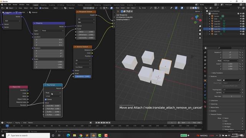Open the Render menu
Viewport: 246px width, 138px height.
(15, 5)
